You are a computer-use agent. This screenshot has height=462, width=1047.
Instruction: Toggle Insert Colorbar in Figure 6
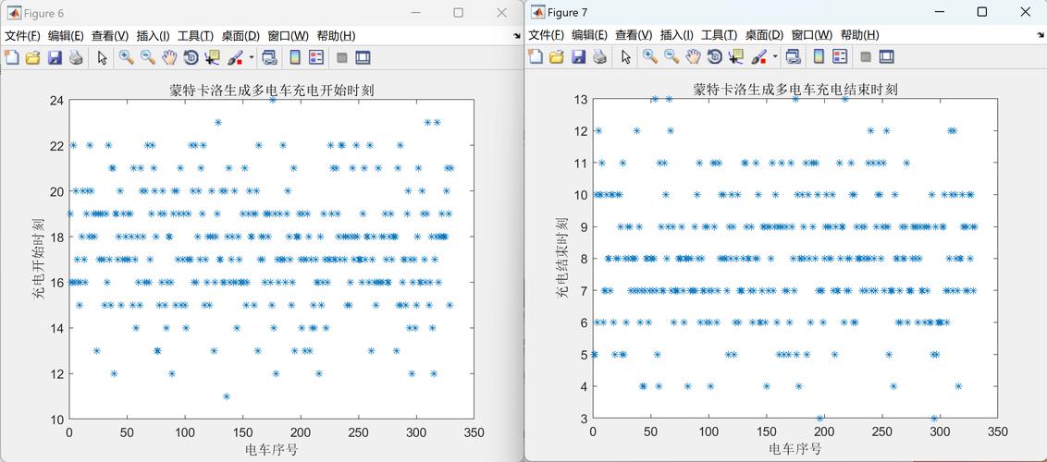294,57
